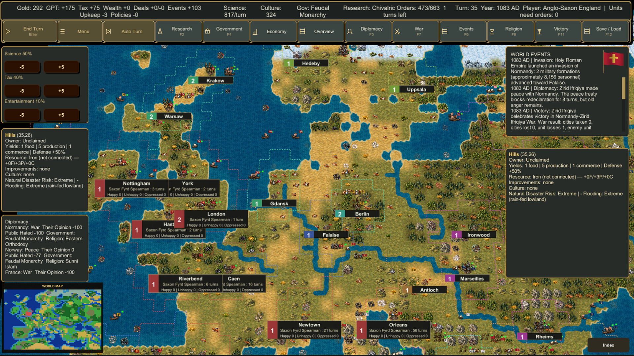Select the Newtown city label
This screenshot has width=634, height=356.
[304, 330]
